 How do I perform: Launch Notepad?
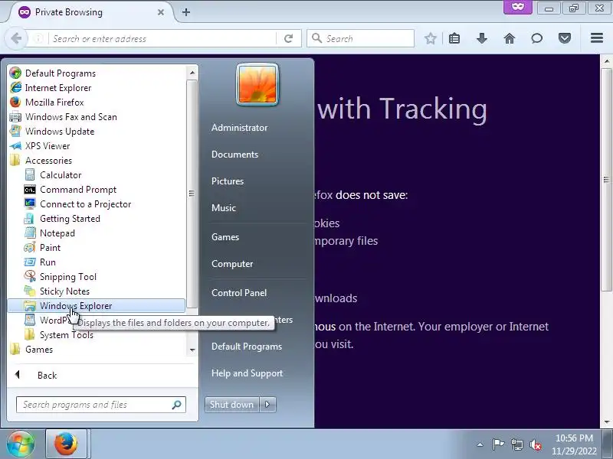click(x=97, y=233)
